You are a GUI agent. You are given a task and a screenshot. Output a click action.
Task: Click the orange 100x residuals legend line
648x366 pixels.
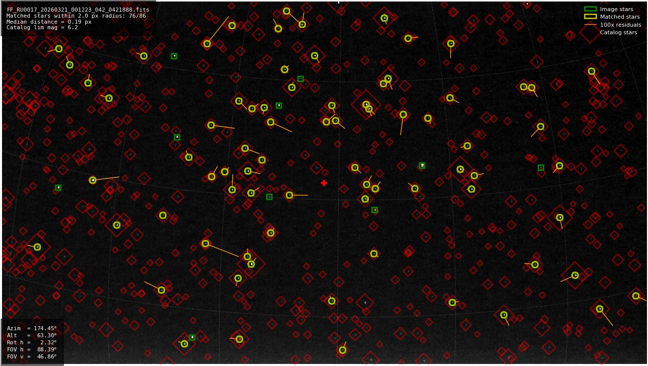590,25
